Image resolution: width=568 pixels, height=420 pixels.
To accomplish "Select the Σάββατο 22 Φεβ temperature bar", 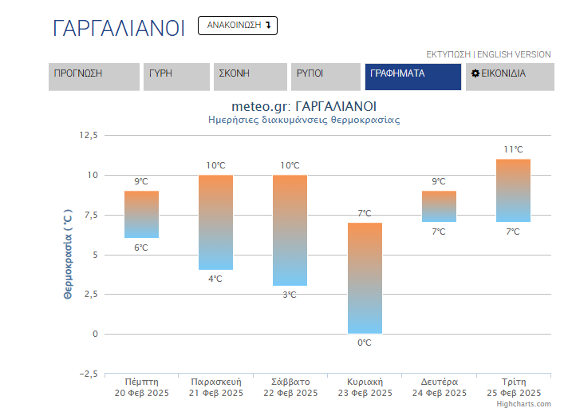I will click(290, 230).
